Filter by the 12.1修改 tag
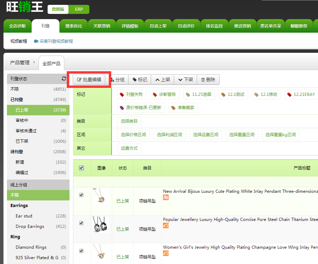The image size is (318, 264). coord(266,94)
